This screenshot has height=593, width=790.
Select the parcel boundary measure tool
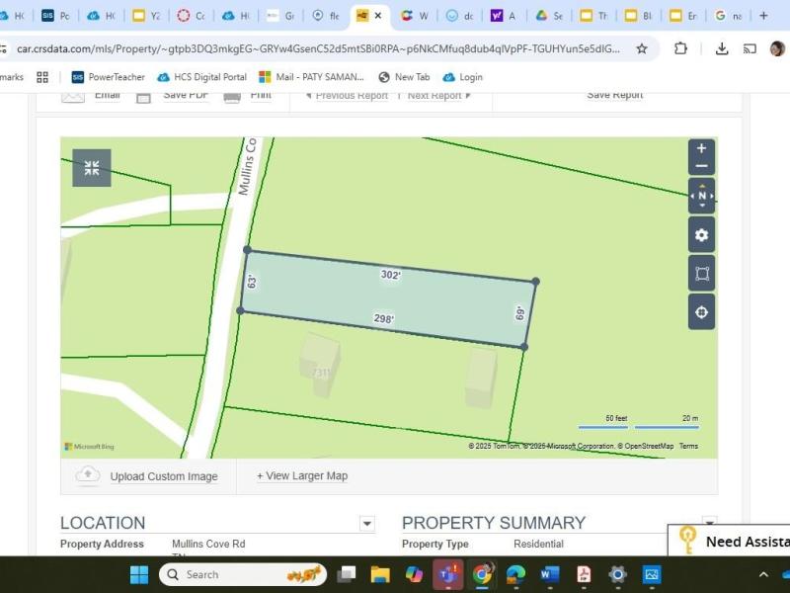701,274
